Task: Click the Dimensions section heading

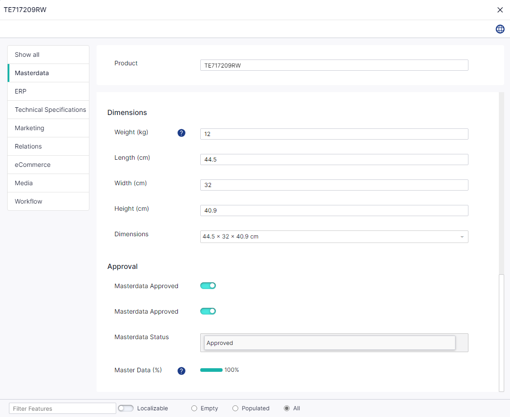Action: coord(127,113)
